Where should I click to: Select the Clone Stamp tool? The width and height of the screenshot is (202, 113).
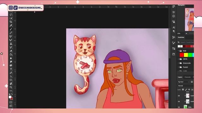pyautogui.click(x=11, y=44)
